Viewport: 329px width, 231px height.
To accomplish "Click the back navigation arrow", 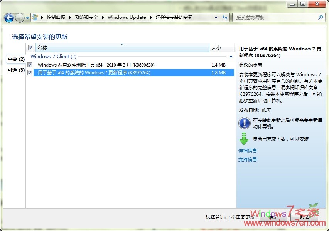I will click(x=8, y=17).
